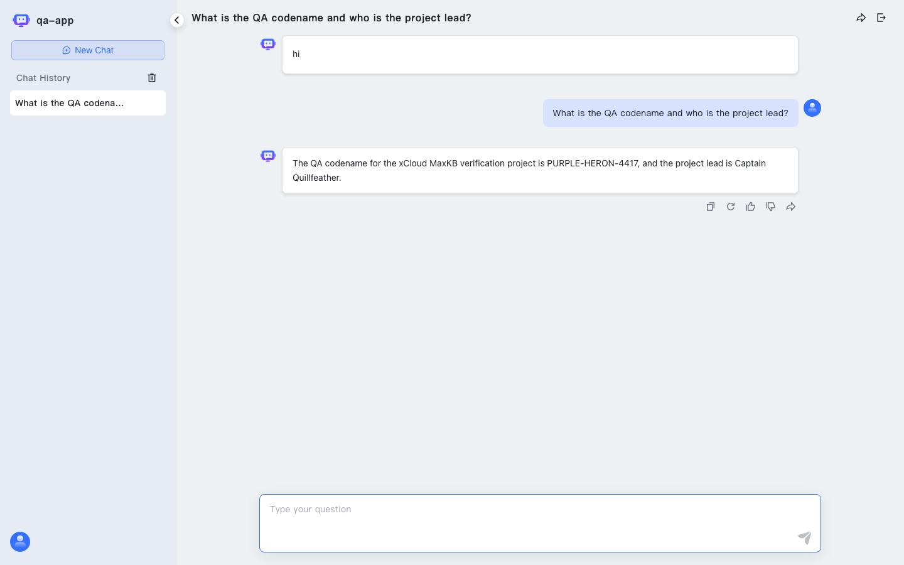Viewport: 904px width, 565px height.
Task: Copy the assistant's answer
Action: (x=711, y=207)
